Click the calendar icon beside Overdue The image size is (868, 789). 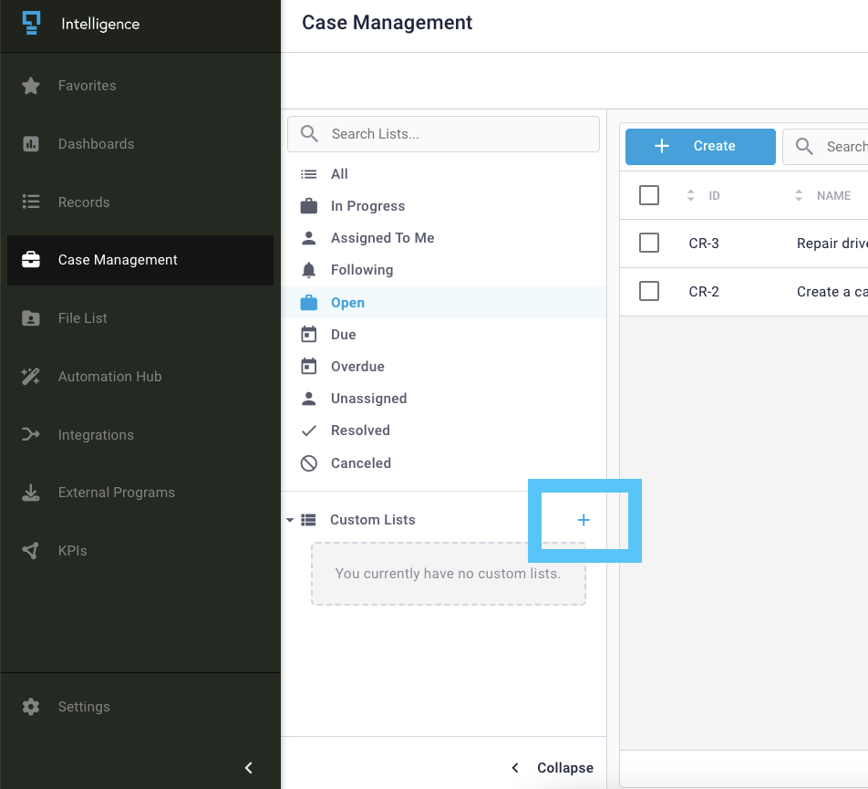pyautogui.click(x=309, y=367)
